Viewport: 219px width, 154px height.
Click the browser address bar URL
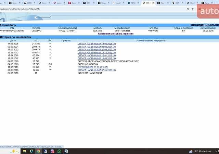[x=21, y=9]
